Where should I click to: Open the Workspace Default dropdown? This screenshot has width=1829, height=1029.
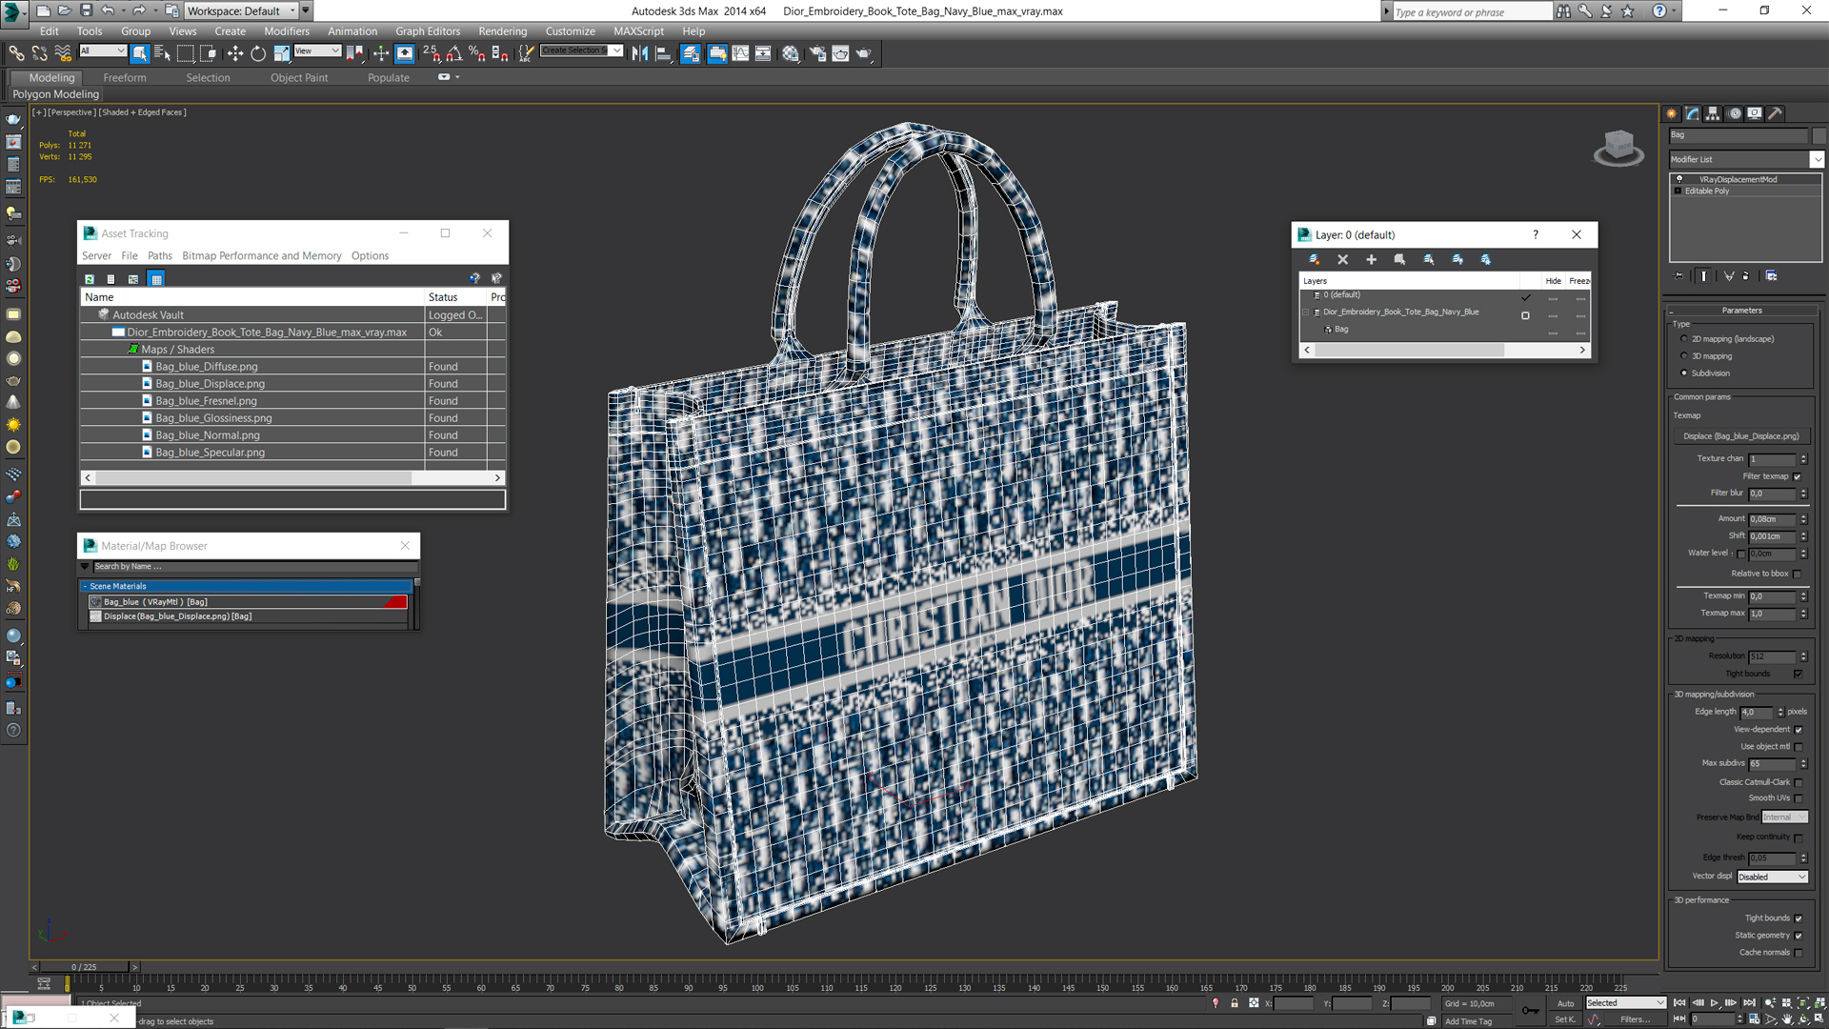241,10
